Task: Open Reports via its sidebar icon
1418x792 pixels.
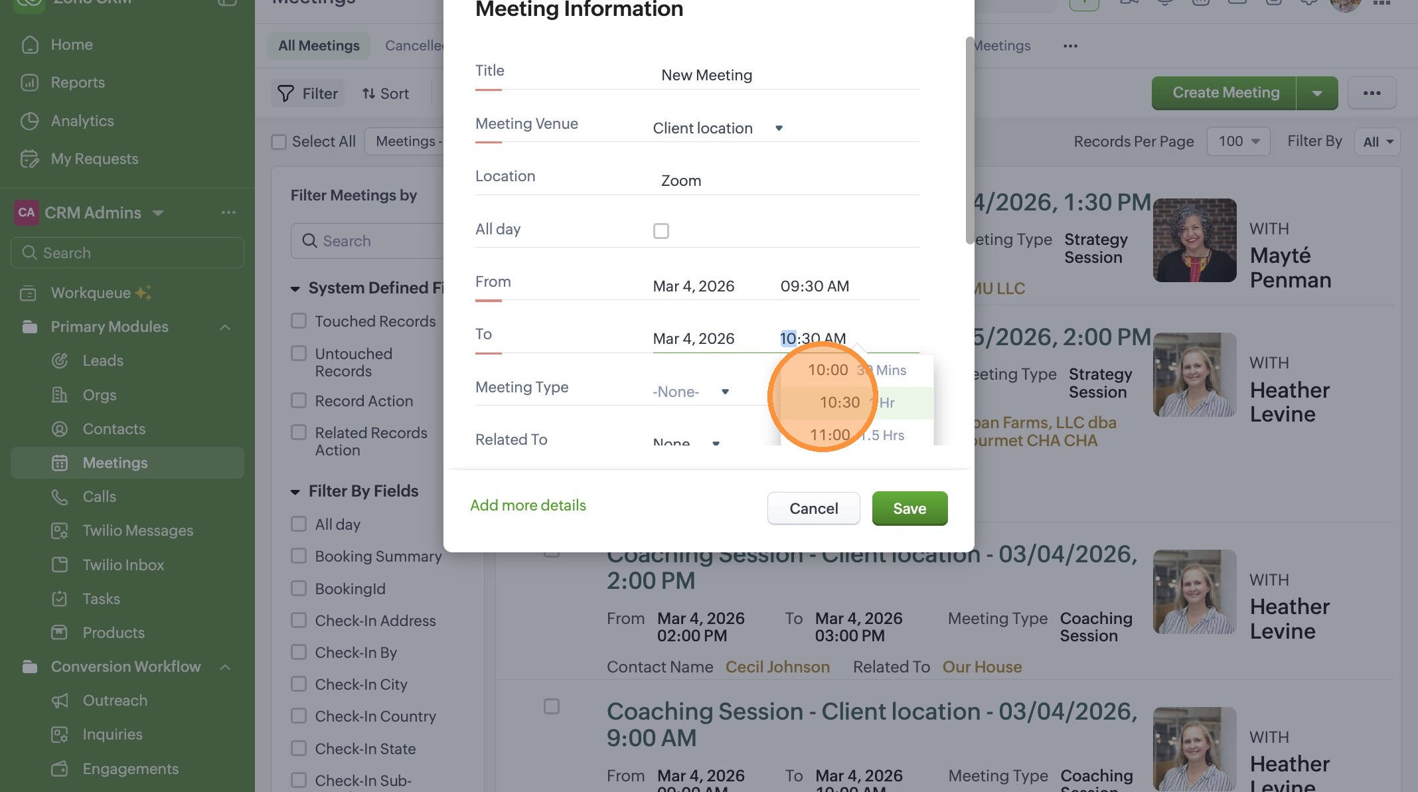Action: (x=30, y=83)
